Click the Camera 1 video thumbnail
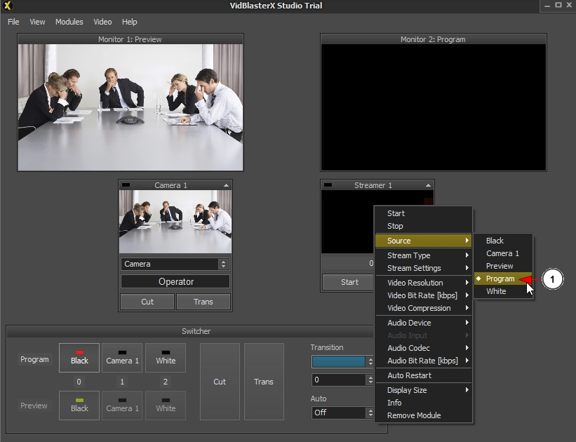The width and height of the screenshot is (576, 442). click(x=175, y=222)
